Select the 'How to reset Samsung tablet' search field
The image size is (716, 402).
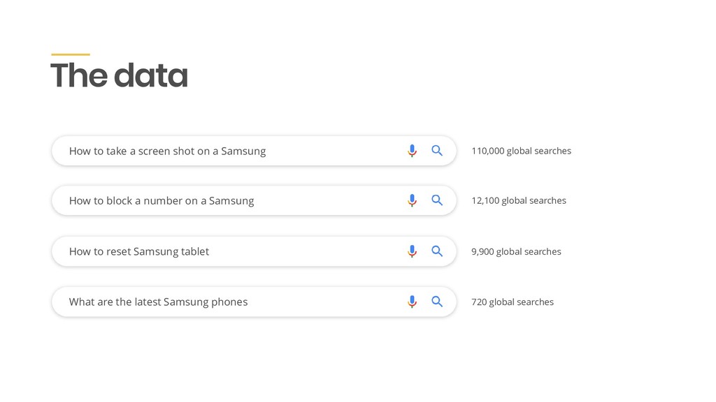(x=254, y=251)
